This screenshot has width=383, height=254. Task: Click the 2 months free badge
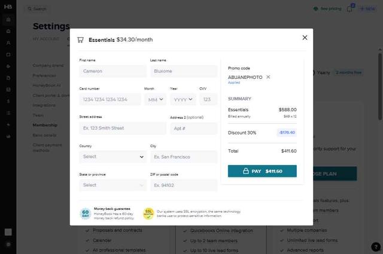pos(348,72)
